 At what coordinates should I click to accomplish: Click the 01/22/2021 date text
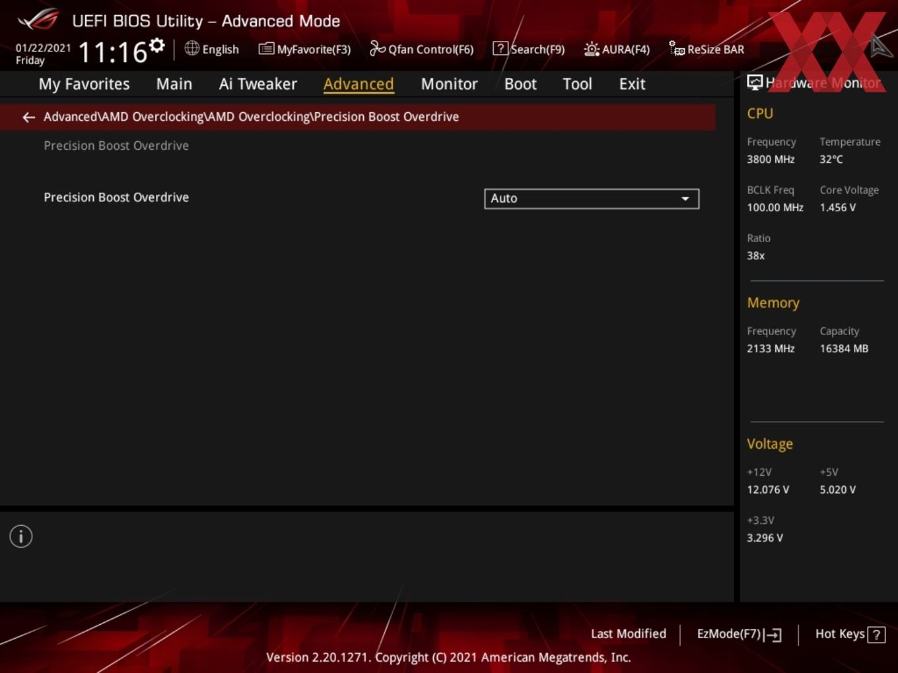click(x=43, y=48)
